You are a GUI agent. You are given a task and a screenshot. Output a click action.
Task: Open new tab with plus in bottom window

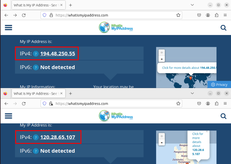[x=70, y=93]
